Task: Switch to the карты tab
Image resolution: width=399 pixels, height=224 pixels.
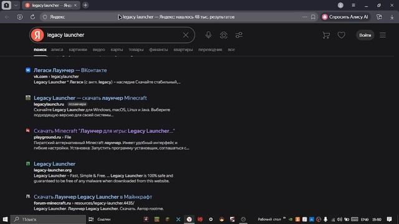Action: coord(117,50)
